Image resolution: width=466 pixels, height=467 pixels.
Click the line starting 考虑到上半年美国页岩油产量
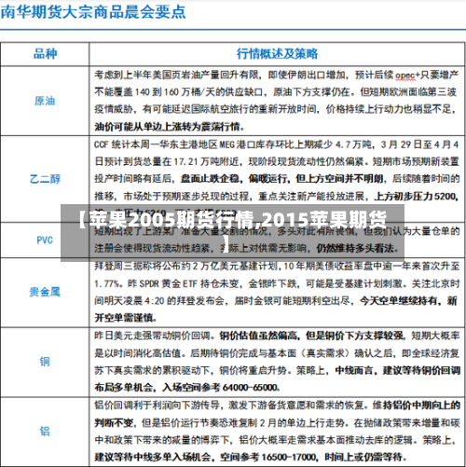(277, 75)
